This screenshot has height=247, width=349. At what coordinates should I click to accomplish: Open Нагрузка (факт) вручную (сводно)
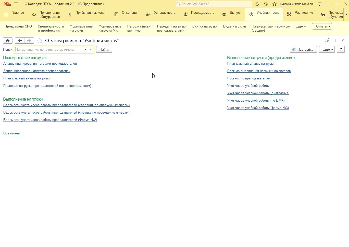point(271,29)
